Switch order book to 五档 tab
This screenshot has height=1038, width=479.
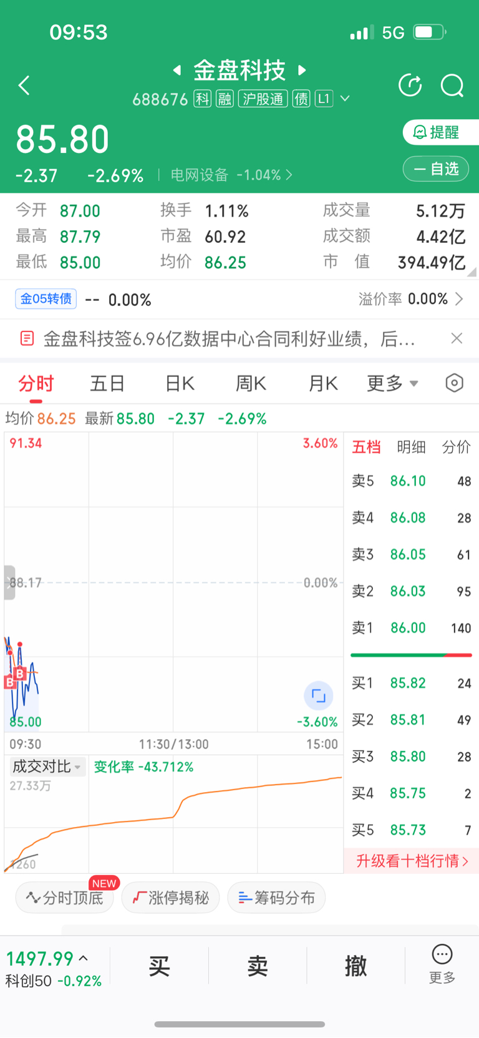366,447
